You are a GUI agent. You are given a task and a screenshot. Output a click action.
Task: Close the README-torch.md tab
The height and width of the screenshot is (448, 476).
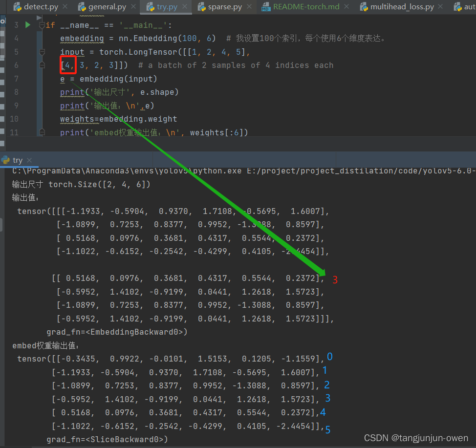(346, 6)
